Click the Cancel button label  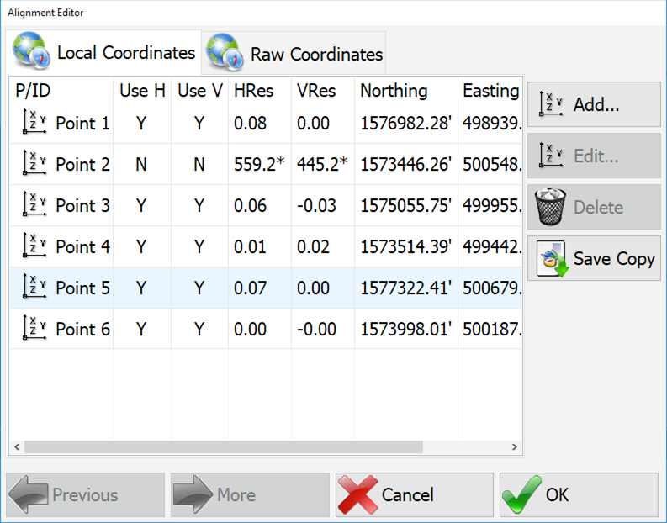[x=407, y=495]
